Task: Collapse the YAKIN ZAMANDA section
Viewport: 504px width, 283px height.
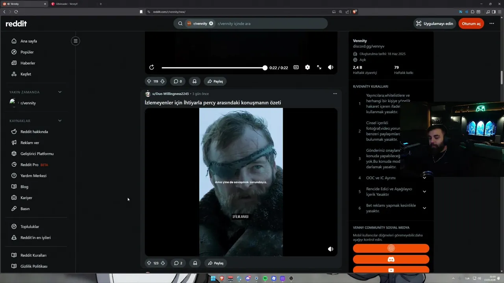Action: pos(60,92)
